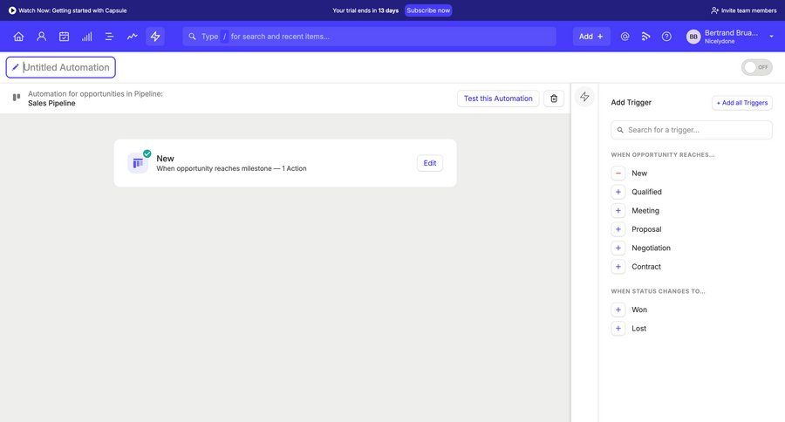Add the Qualified milestone trigger

pyautogui.click(x=618, y=192)
